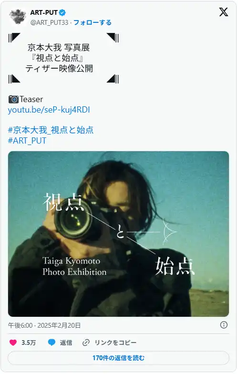The image size is (238, 374).
Task: Open hashtag #京本大我_視点と始点
Action: tap(51, 130)
